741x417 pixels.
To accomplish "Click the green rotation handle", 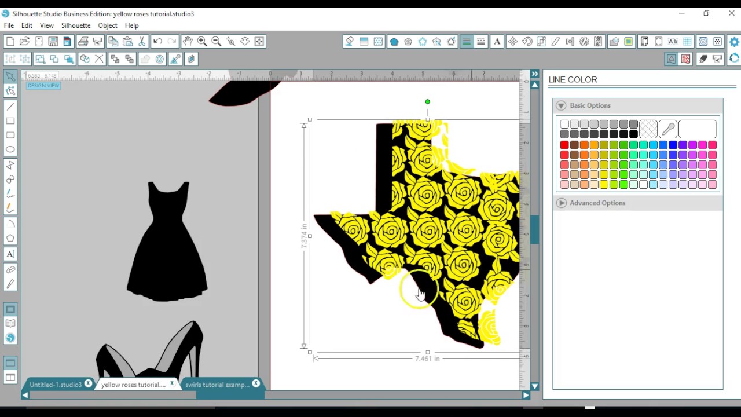I will pyautogui.click(x=428, y=102).
